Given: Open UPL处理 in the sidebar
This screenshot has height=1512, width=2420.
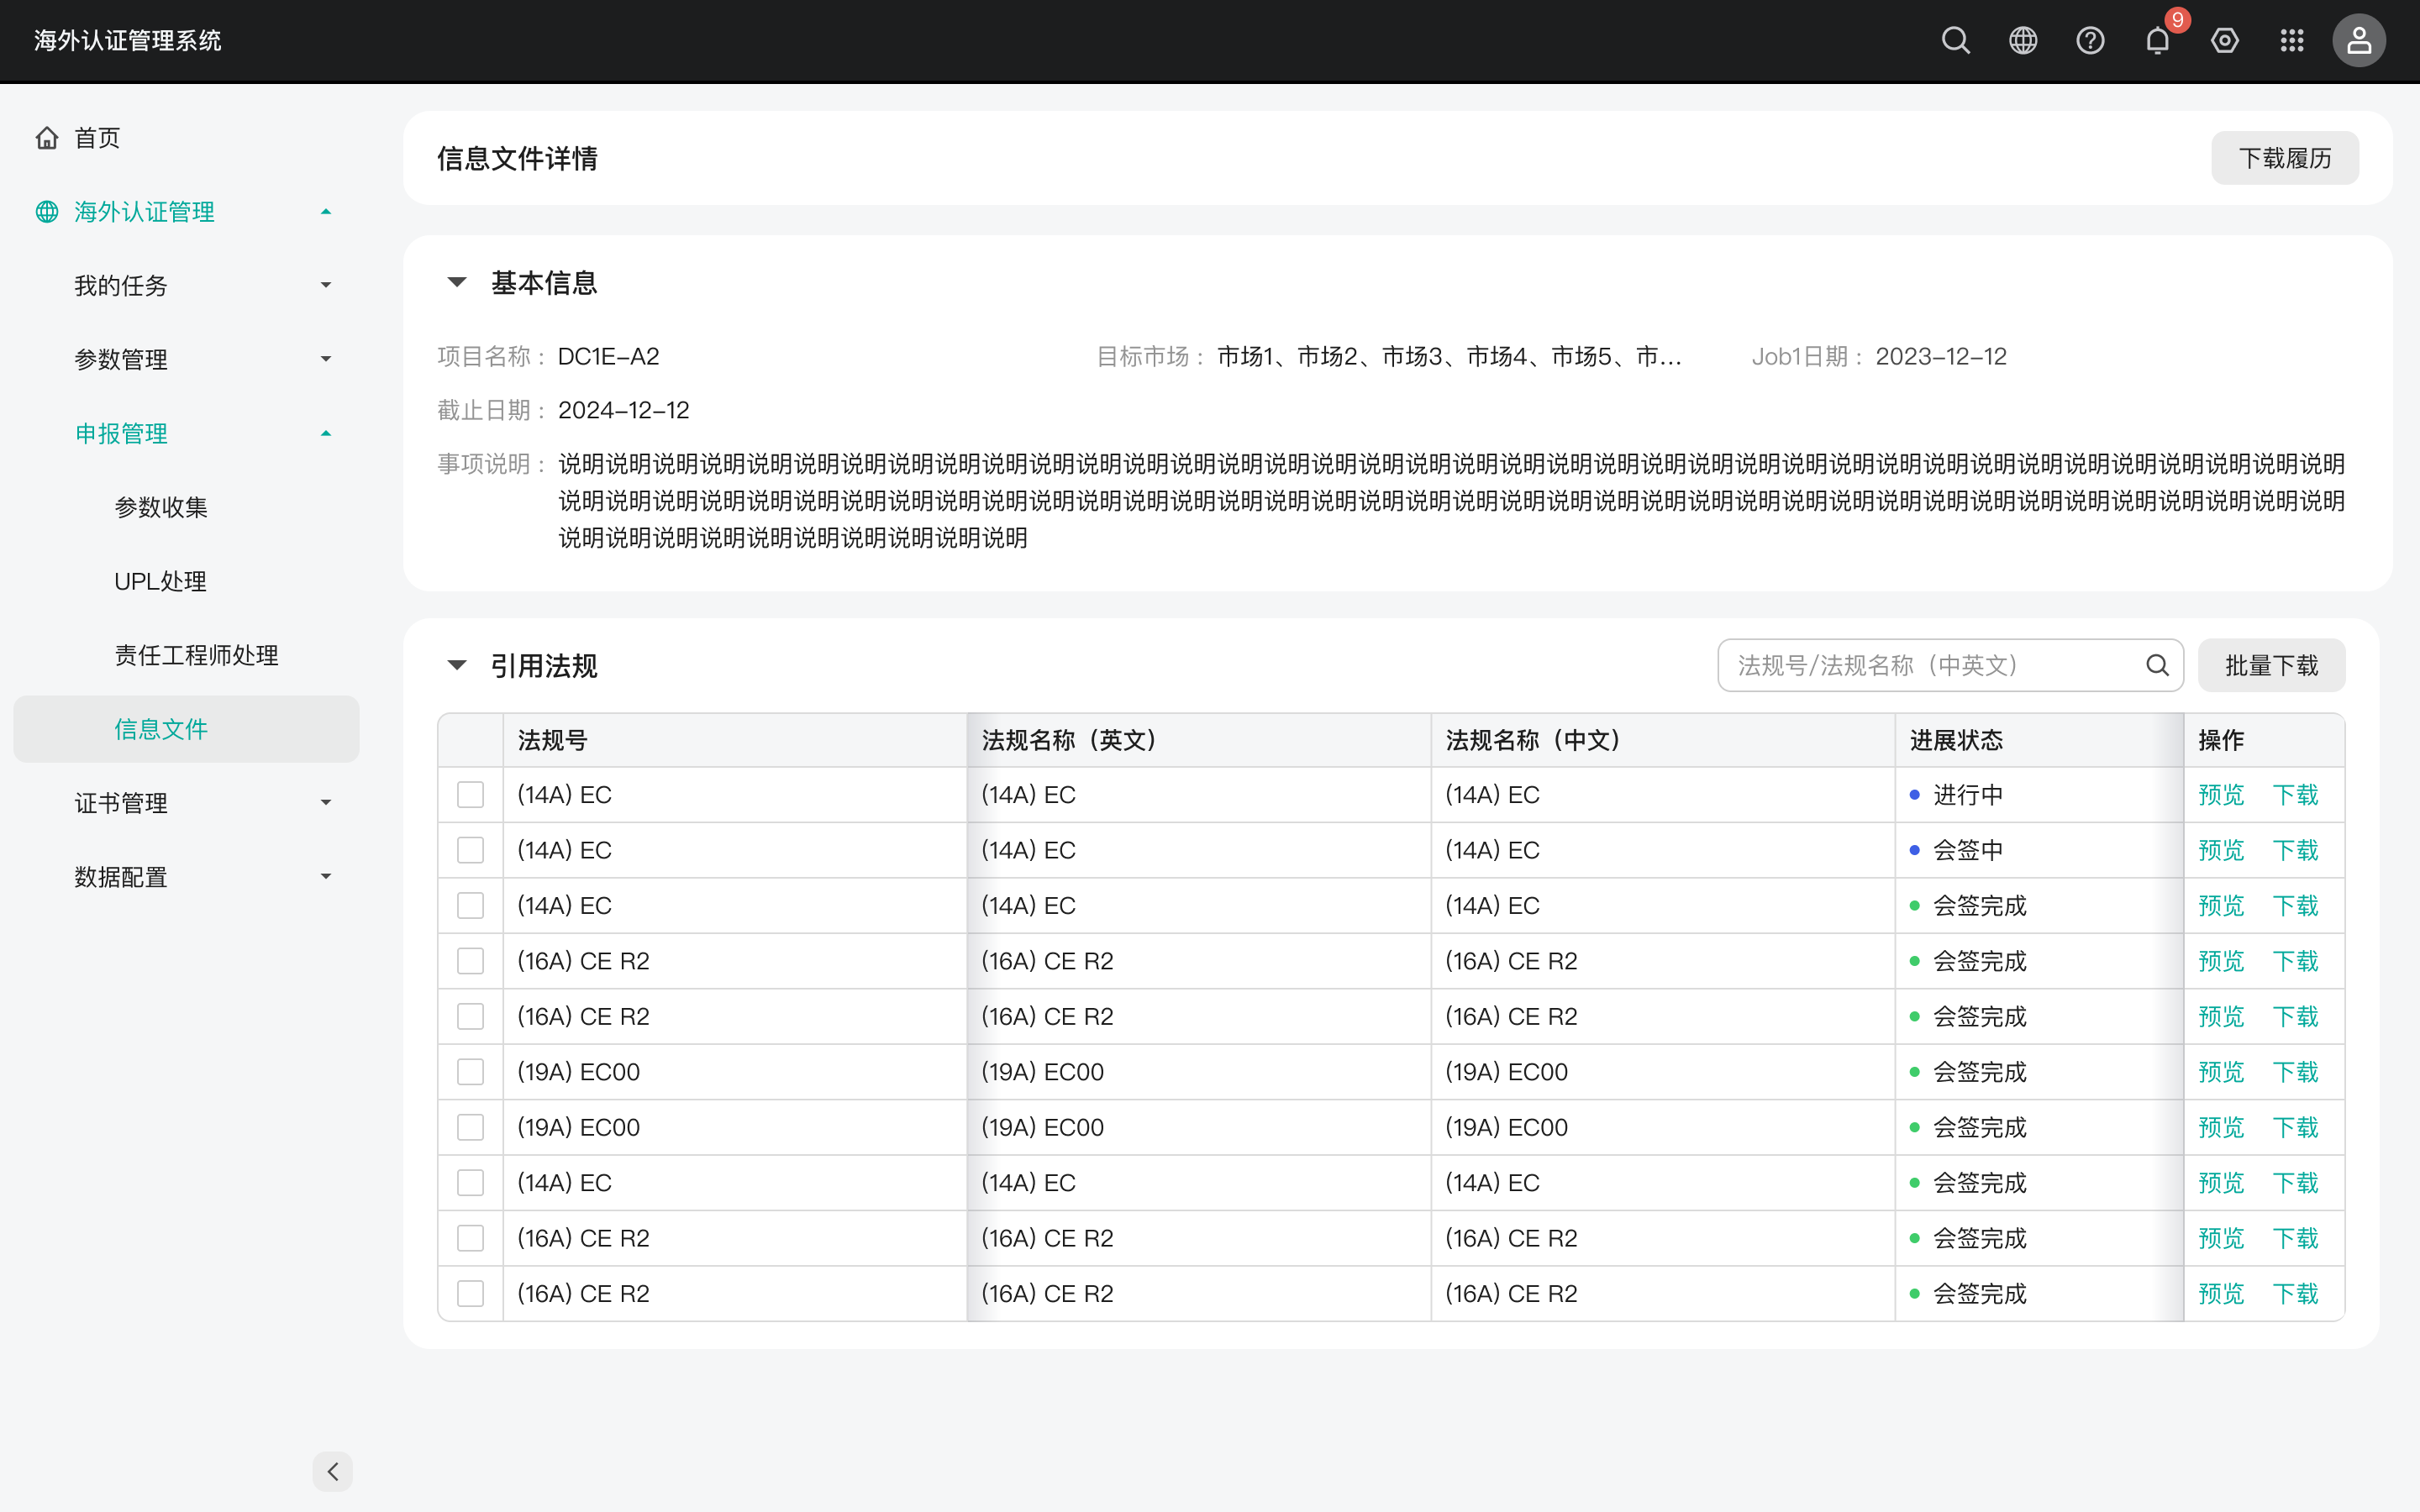Looking at the screenshot, I should coord(160,581).
